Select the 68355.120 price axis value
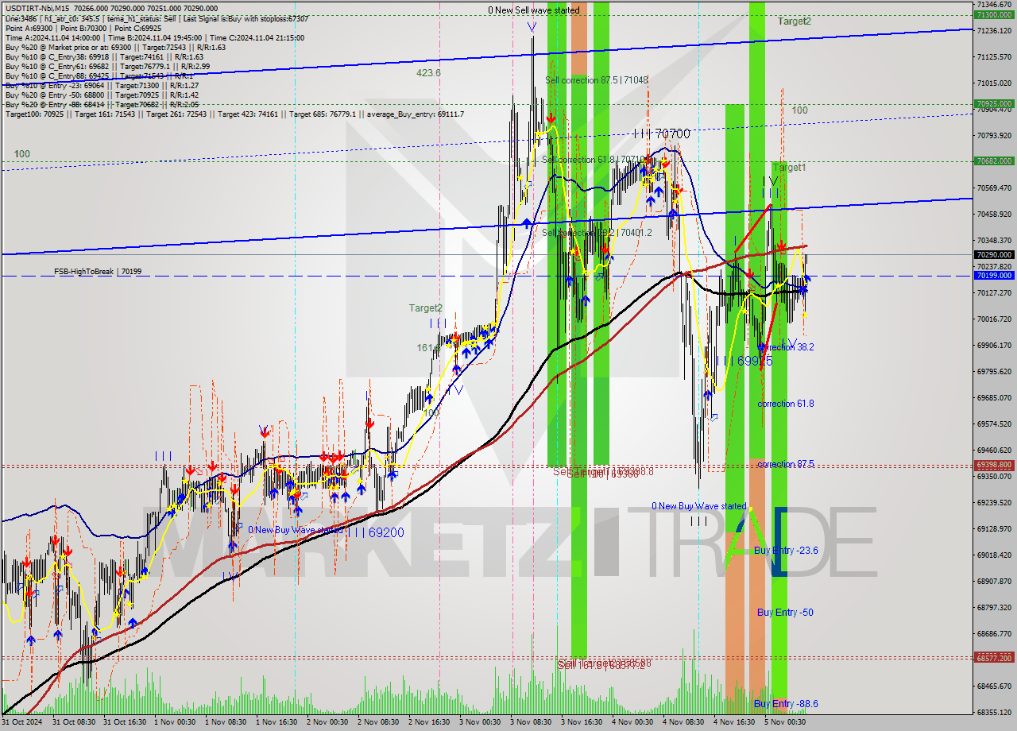Screen dimensions: 1017x731 pos(994,712)
